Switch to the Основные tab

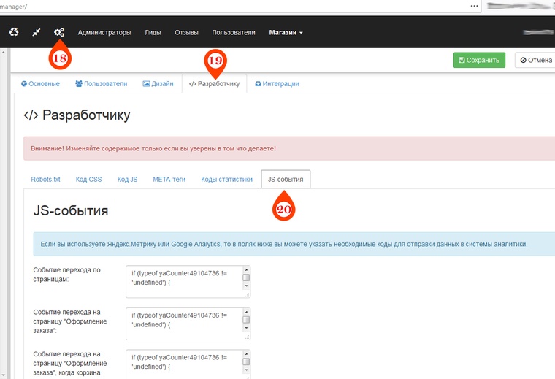pyautogui.click(x=40, y=84)
